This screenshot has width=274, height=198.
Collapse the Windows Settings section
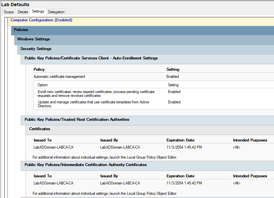(x=33, y=39)
